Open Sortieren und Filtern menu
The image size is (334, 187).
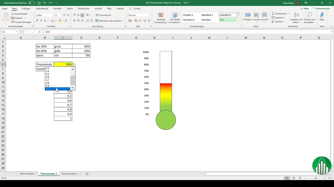pyautogui.click(x=296, y=18)
